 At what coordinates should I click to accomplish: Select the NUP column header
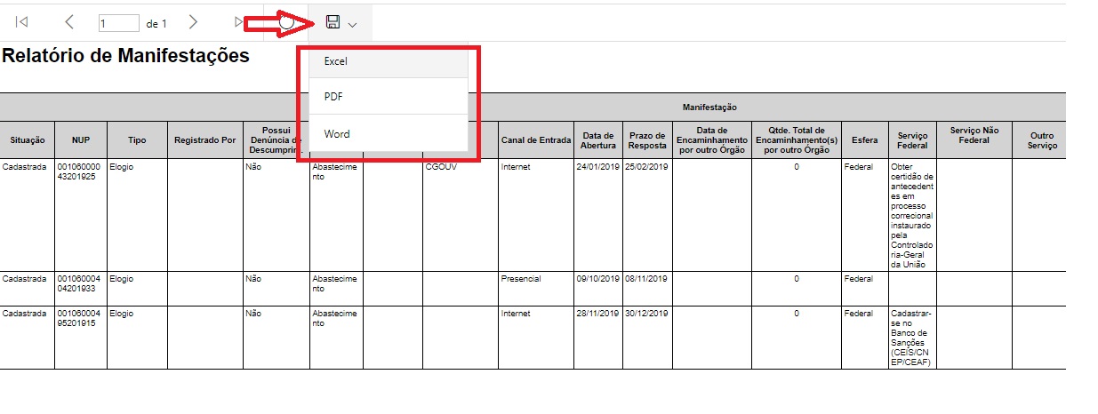(x=81, y=140)
